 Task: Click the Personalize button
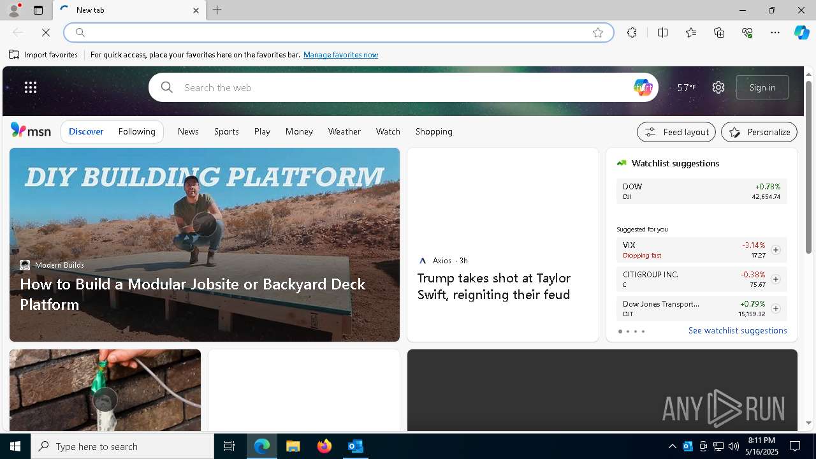[x=759, y=132]
